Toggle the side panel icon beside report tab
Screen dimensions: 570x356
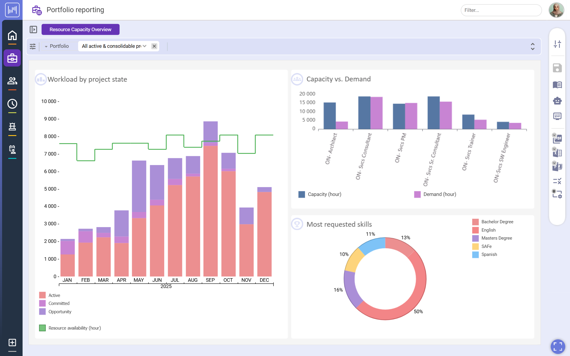pos(33,29)
